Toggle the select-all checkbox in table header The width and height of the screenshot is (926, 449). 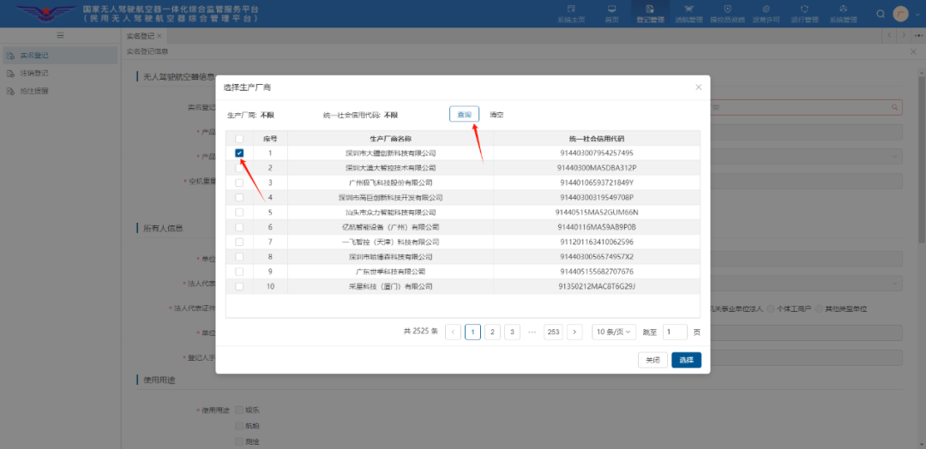point(239,139)
